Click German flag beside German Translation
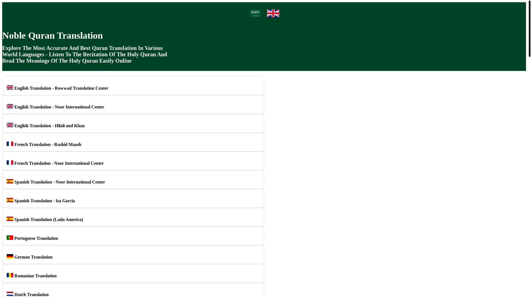This screenshot has height=298, width=531. point(10,256)
